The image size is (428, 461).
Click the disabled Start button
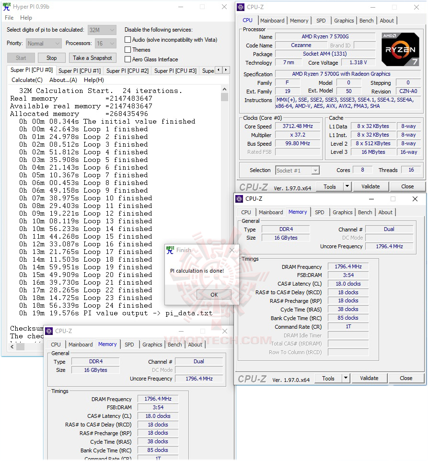[21, 58]
